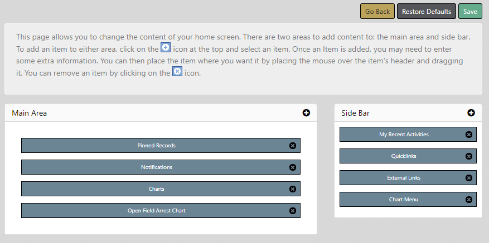
Task: Click the Restore Defaults button
Action: pos(427,12)
